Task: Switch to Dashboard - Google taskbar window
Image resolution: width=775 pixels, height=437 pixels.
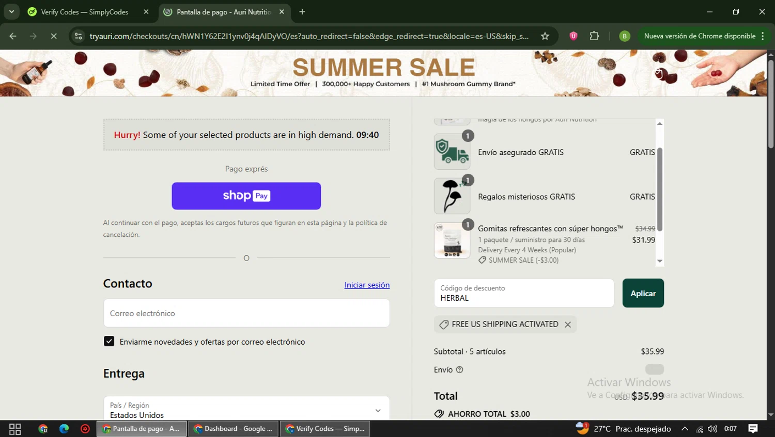Action: point(234,429)
